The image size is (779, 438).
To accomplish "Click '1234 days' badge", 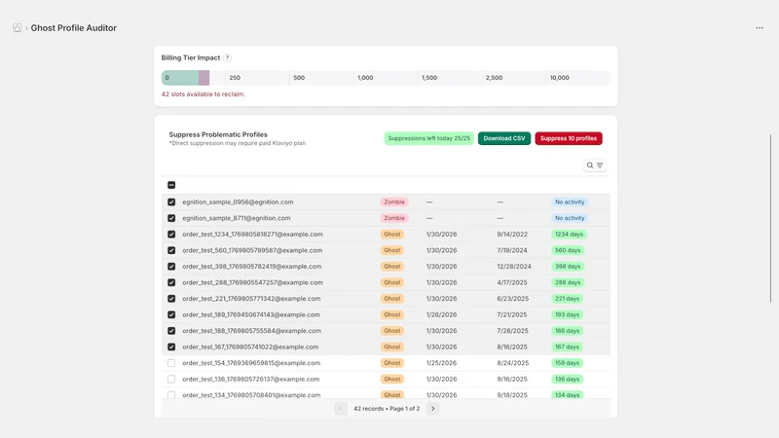I will point(569,235).
